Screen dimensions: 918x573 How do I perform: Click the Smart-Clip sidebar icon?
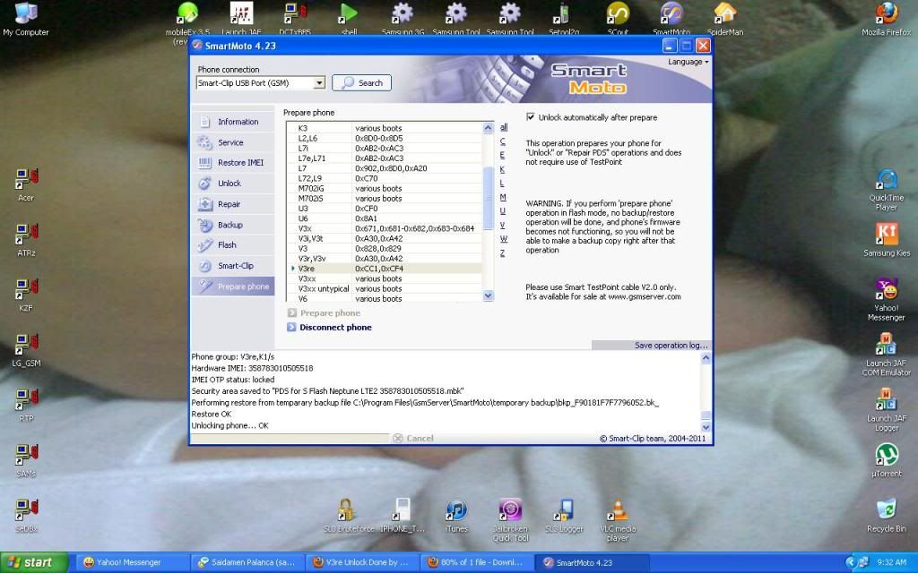click(204, 266)
